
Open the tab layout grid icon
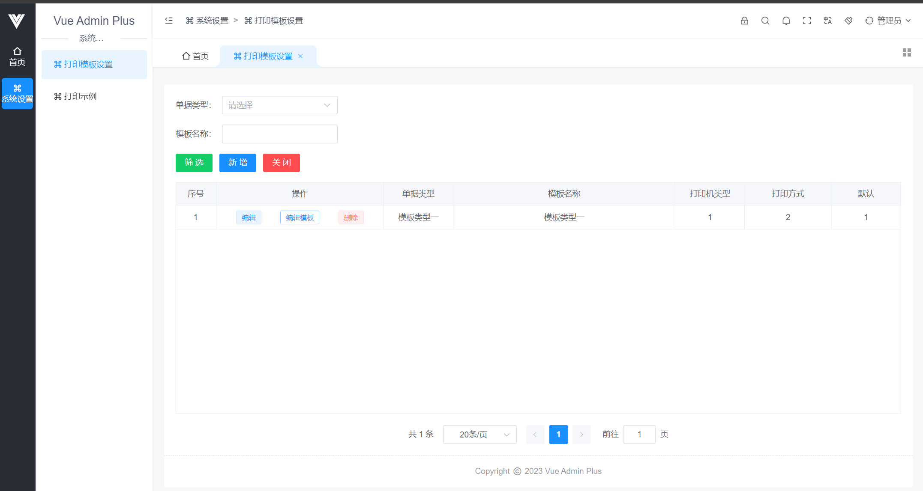click(x=907, y=52)
